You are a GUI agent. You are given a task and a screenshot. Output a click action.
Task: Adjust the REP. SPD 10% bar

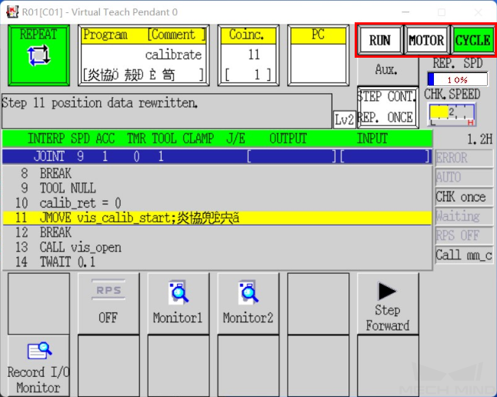458,79
